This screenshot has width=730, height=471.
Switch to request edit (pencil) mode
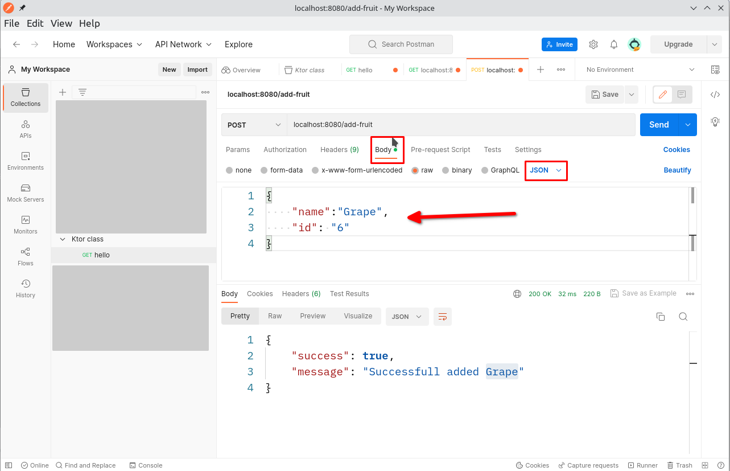[x=662, y=95]
